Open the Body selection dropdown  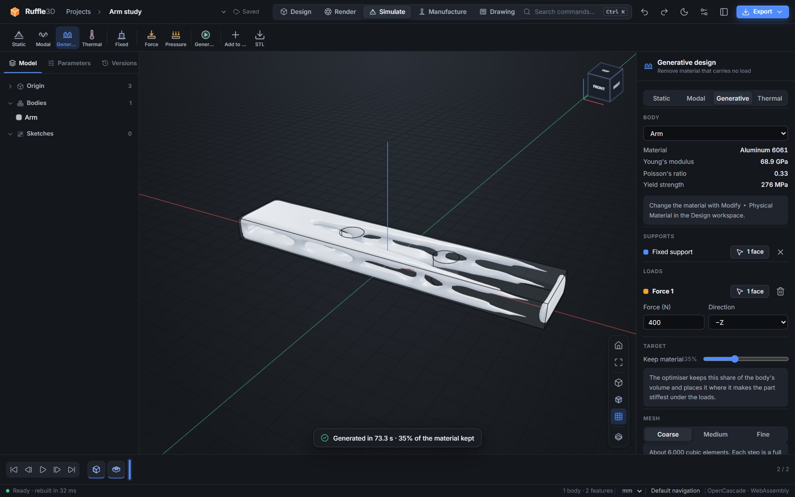click(x=715, y=134)
